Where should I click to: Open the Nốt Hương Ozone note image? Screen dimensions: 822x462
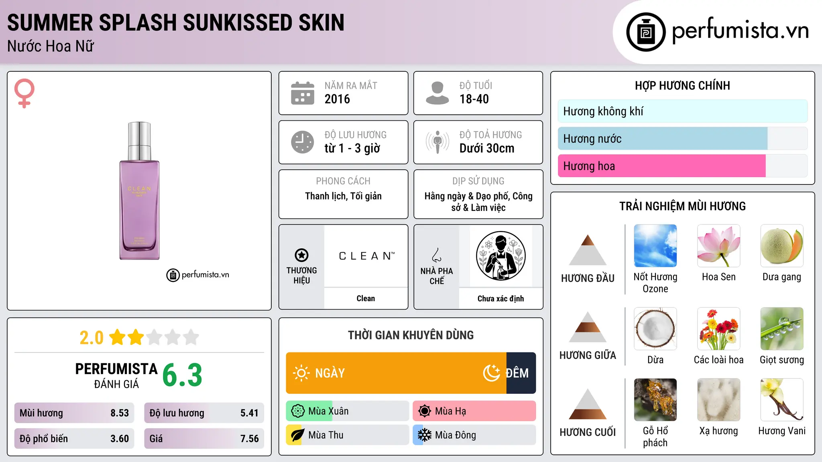(655, 246)
